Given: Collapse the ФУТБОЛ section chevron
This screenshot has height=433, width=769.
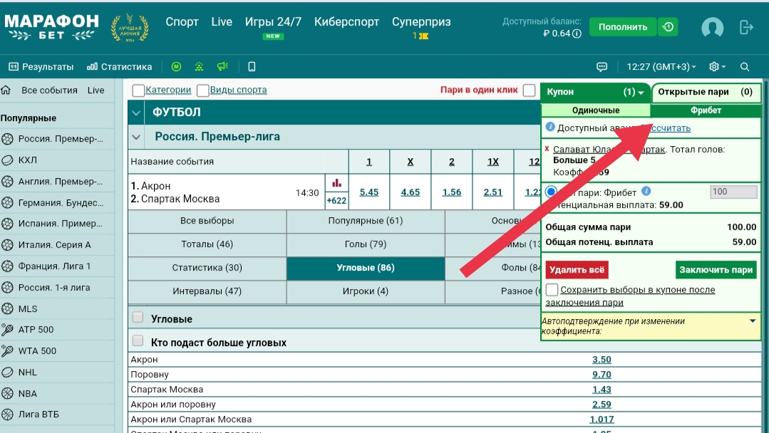Looking at the screenshot, I should click(x=137, y=113).
